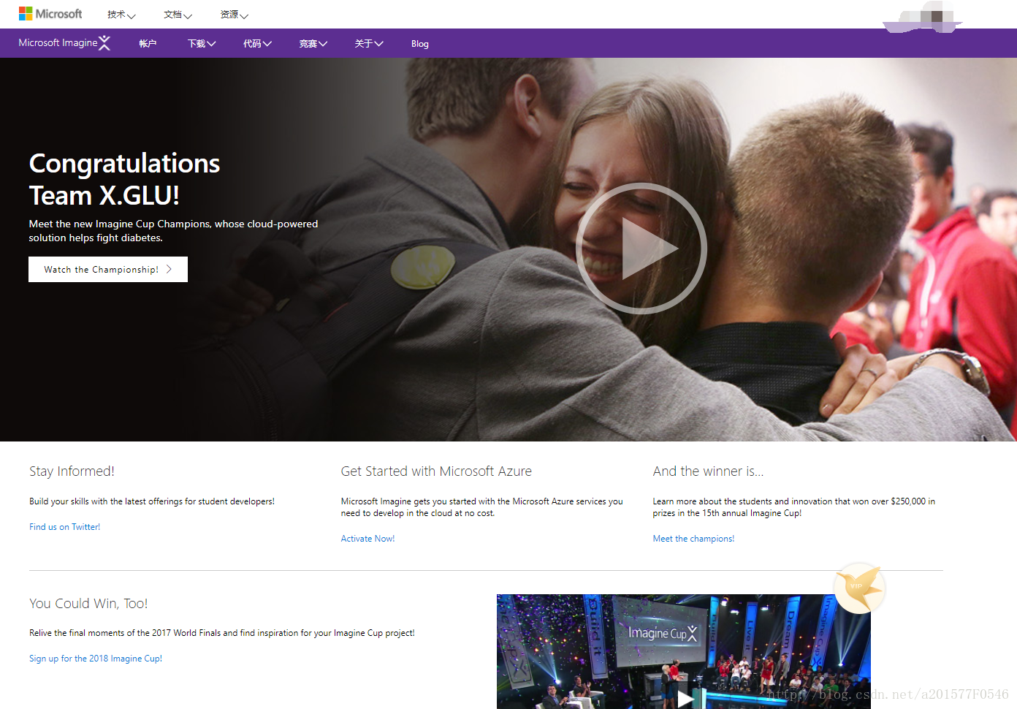
Task: Expand the 文档 dropdown menu
Action: tap(178, 15)
